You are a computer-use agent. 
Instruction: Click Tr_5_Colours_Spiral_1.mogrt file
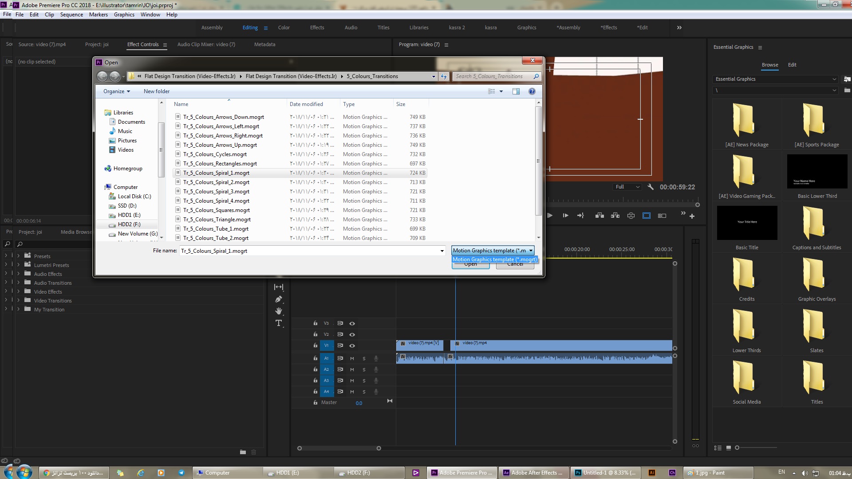217,173
